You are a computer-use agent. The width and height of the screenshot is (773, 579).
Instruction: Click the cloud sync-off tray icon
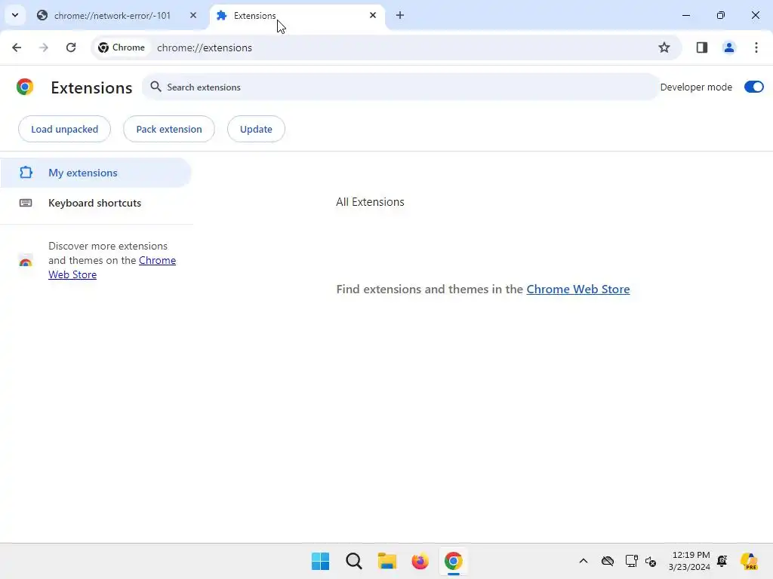point(608,561)
